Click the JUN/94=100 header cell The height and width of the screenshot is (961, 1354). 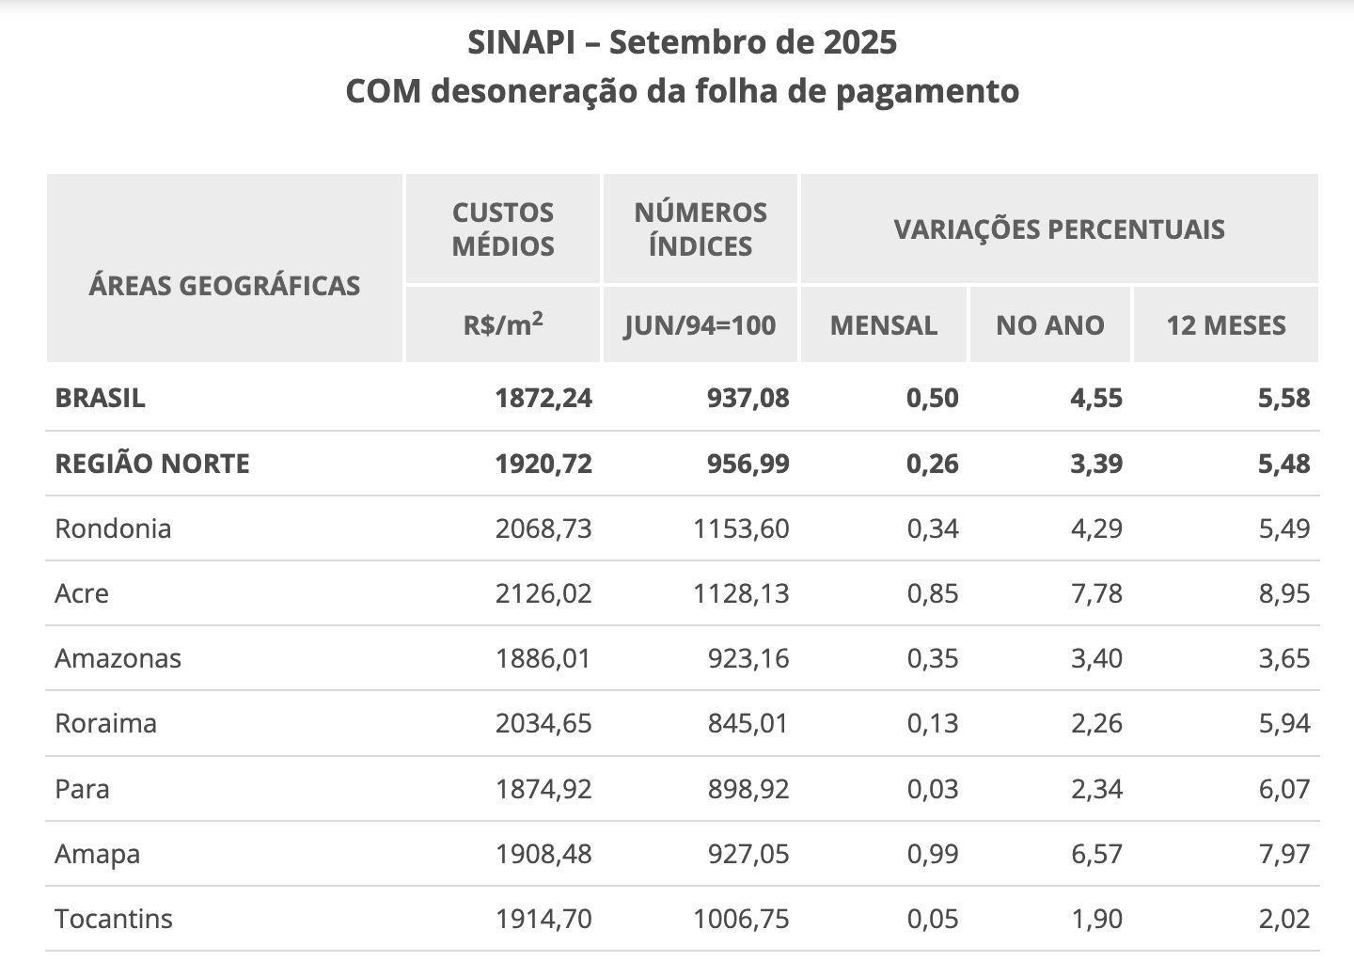coord(701,325)
